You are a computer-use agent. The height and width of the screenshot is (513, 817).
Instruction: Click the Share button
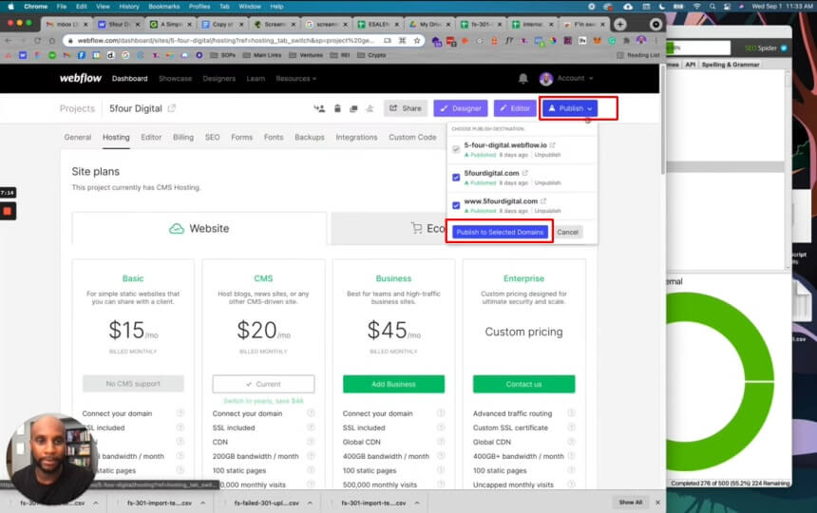pos(406,108)
